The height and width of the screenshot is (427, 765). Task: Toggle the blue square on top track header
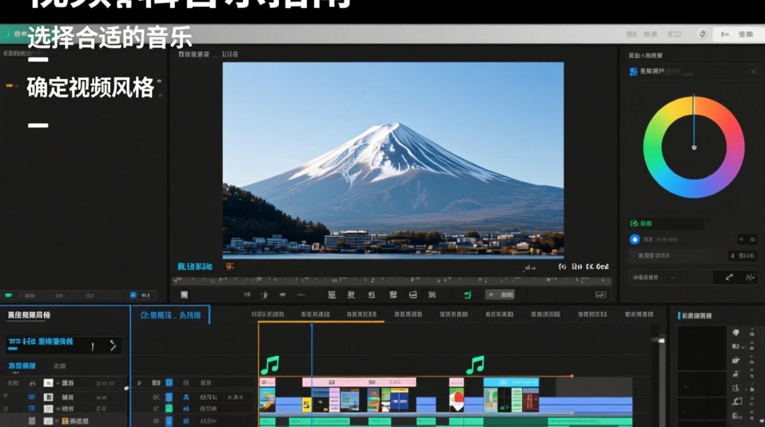point(169,383)
